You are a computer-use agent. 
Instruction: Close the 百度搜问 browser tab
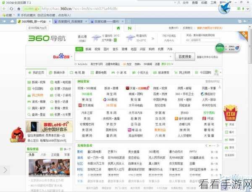pos(86,21)
